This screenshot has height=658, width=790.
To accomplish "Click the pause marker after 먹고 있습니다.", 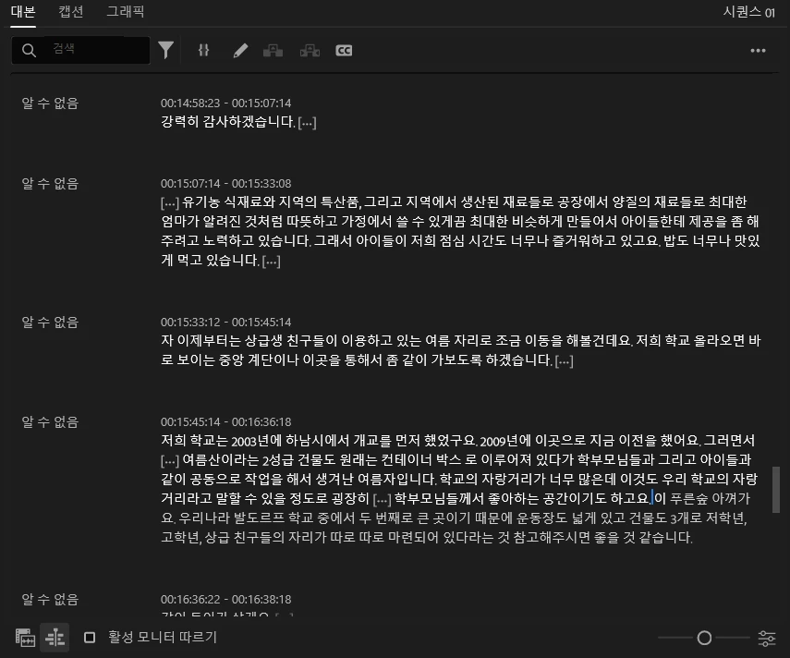I will pyautogui.click(x=271, y=261).
